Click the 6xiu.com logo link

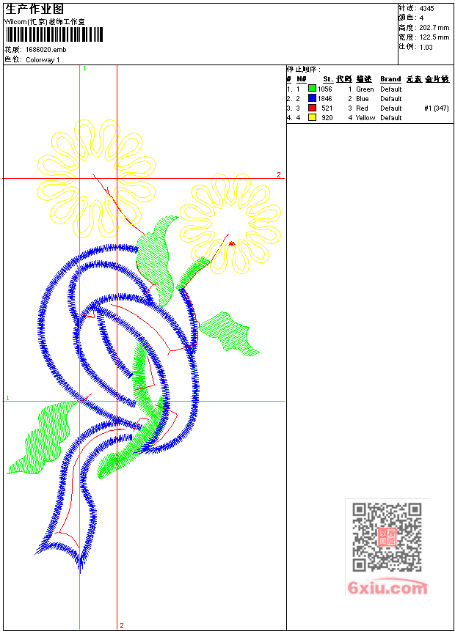coord(387,588)
